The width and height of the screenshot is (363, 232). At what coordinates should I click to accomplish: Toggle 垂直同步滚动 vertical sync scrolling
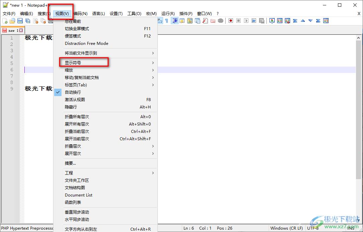click(105, 212)
